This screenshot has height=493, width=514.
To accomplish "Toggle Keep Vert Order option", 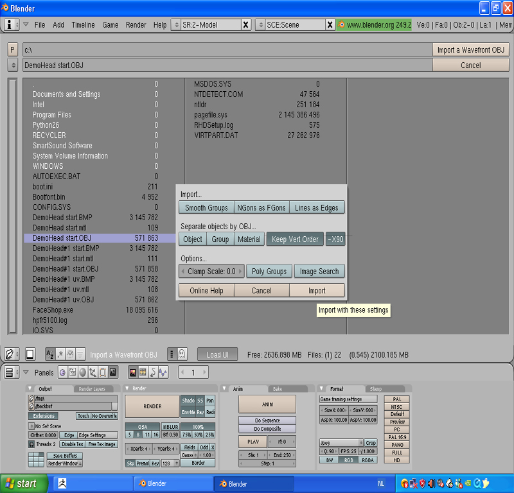I will click(295, 239).
